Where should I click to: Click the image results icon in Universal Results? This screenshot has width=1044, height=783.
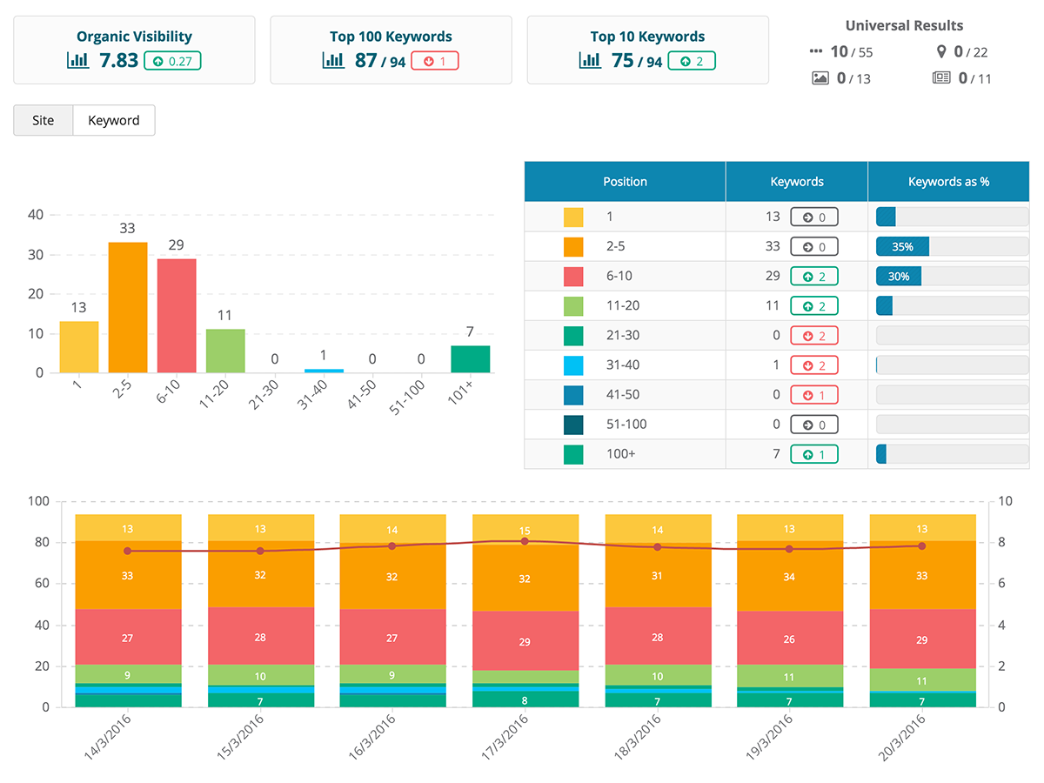[820, 78]
